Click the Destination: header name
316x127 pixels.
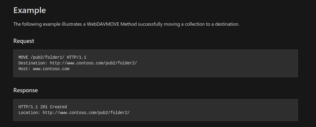[x=33, y=63]
